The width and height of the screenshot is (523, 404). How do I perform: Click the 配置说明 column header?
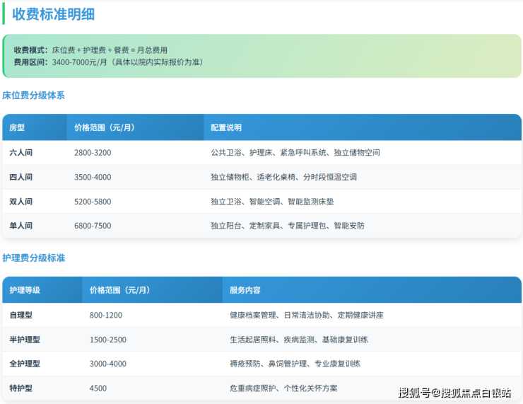pos(226,128)
